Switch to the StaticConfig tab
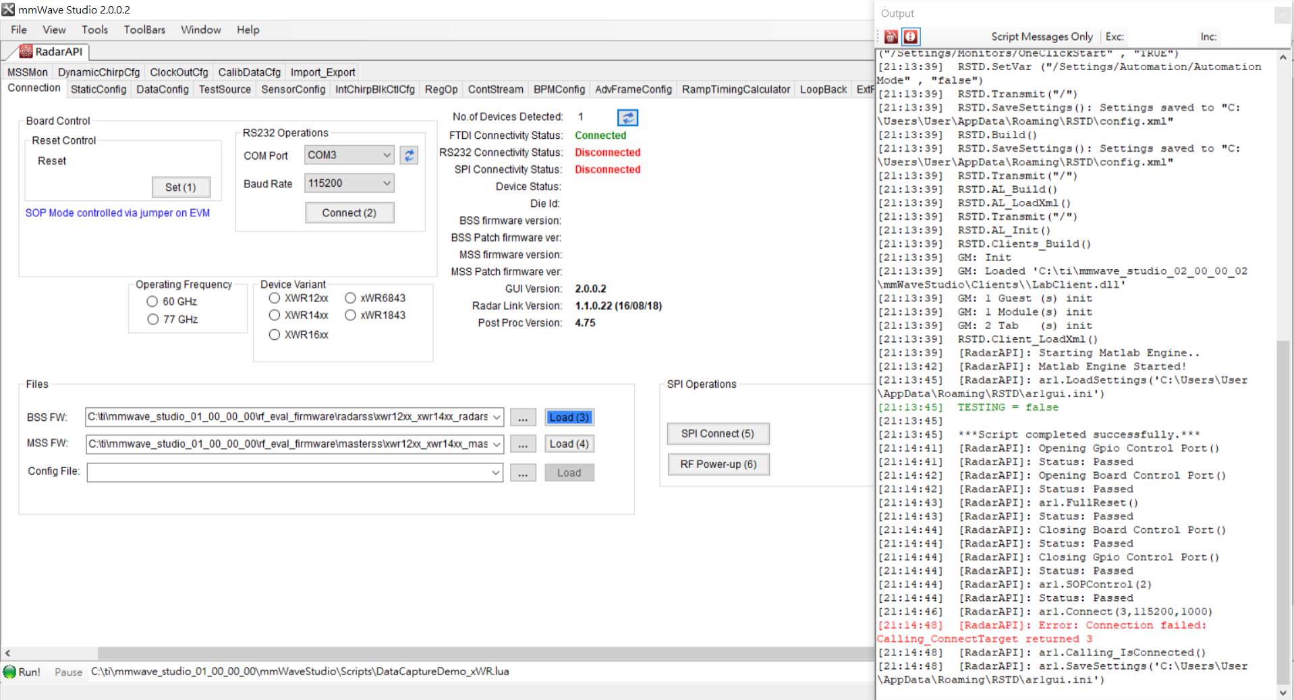1294x700 pixels. pyautogui.click(x=99, y=90)
